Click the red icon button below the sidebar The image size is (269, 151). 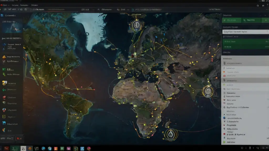(19, 138)
